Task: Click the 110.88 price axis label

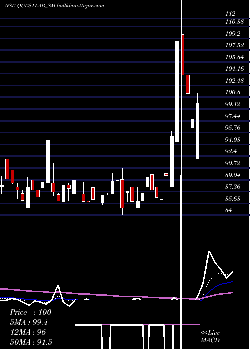Action: [x=234, y=22]
